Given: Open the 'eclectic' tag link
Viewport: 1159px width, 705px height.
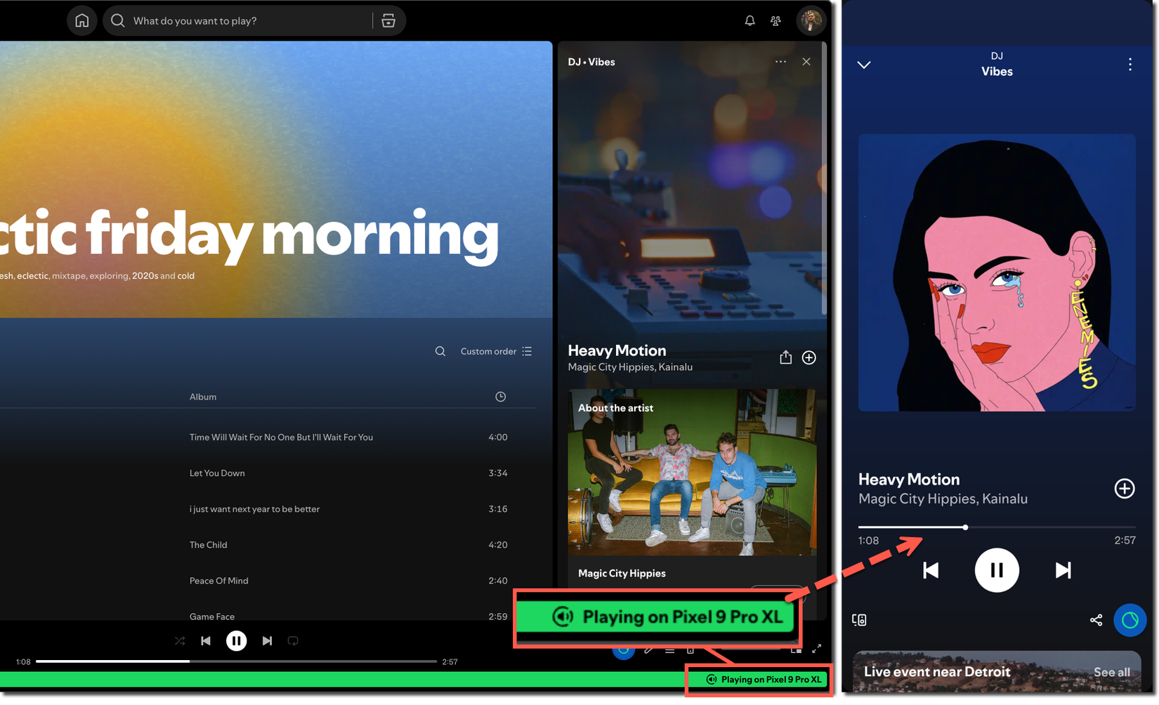Looking at the screenshot, I should [32, 276].
